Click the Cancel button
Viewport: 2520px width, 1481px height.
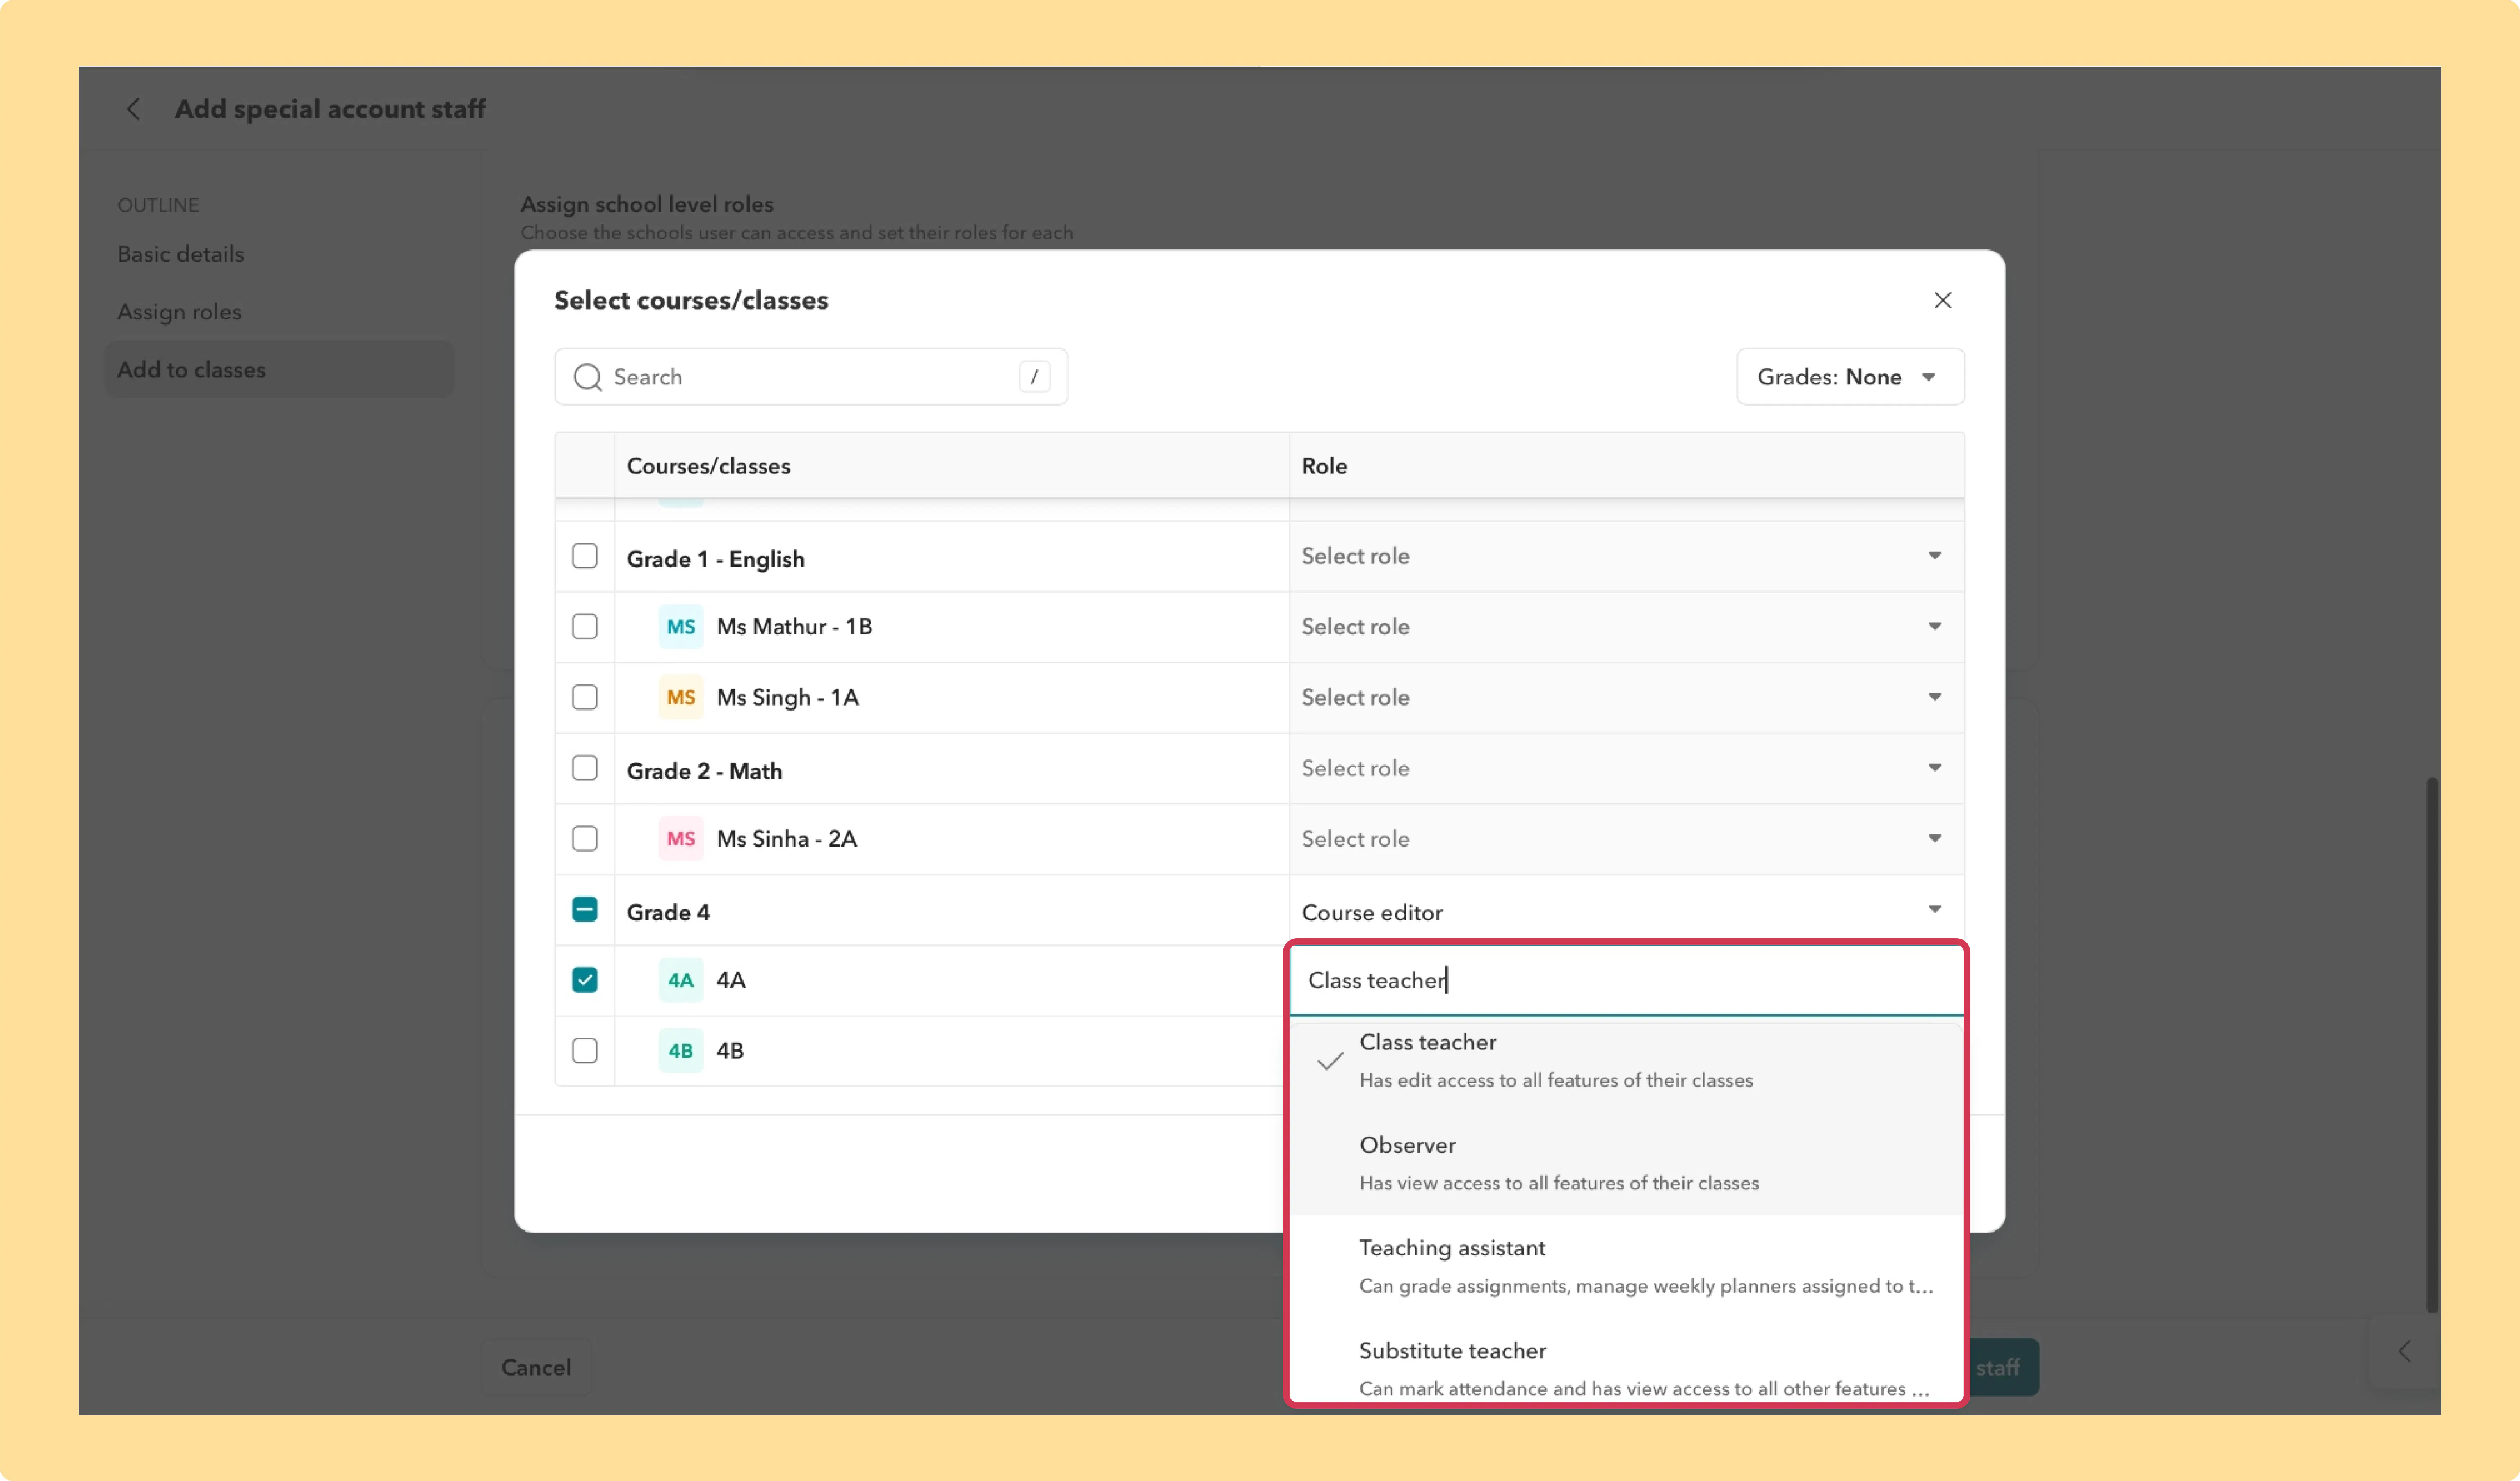(x=536, y=1367)
